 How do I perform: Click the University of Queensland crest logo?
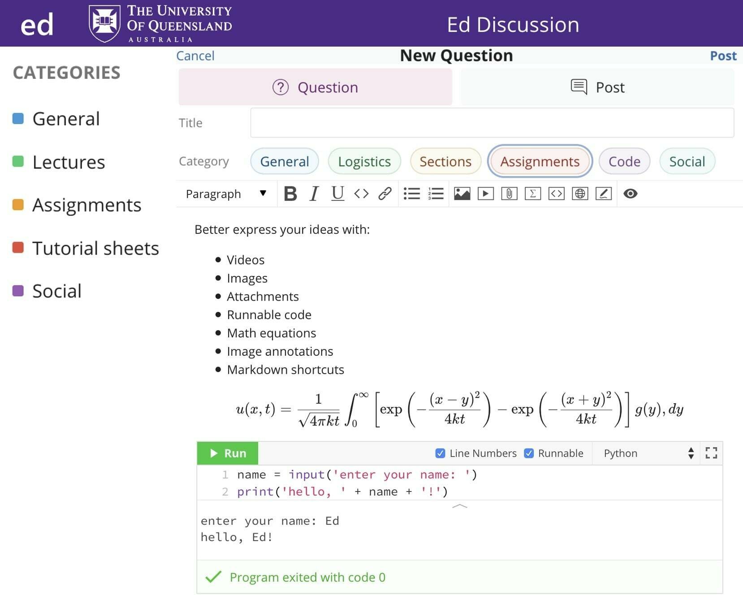(104, 23)
